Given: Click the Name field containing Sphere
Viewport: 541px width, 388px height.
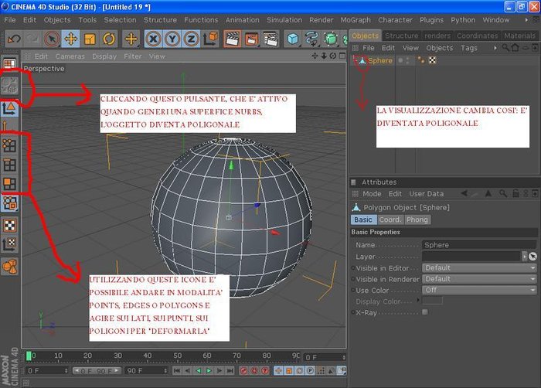Looking at the screenshot, I should (479, 245).
